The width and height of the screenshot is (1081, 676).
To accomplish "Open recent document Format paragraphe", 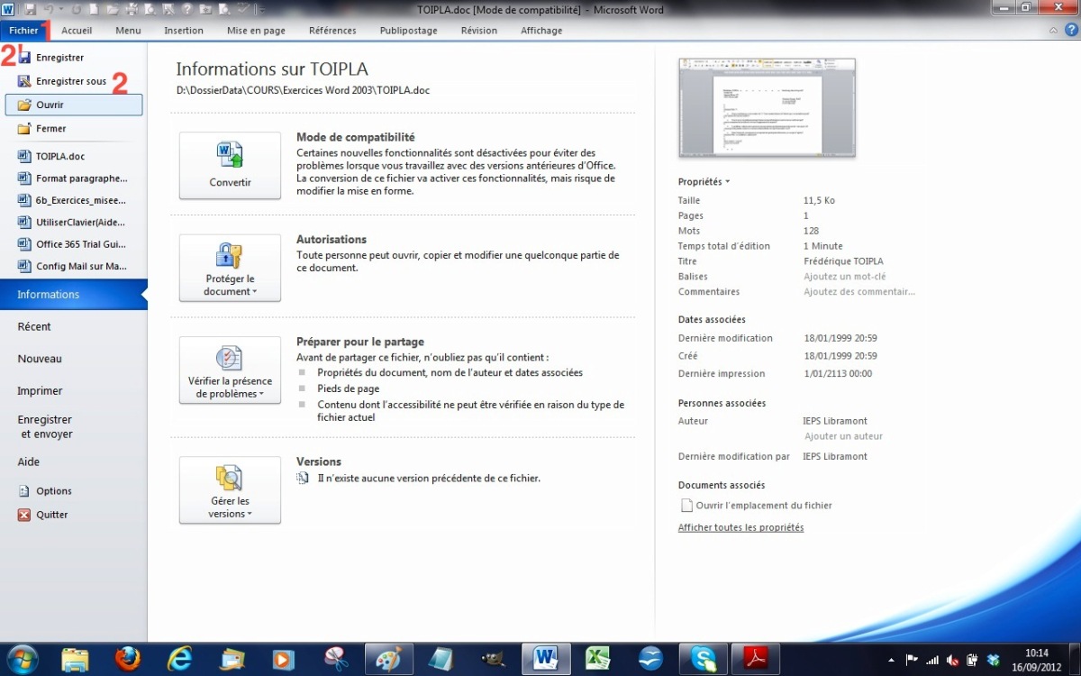I will coord(74,178).
